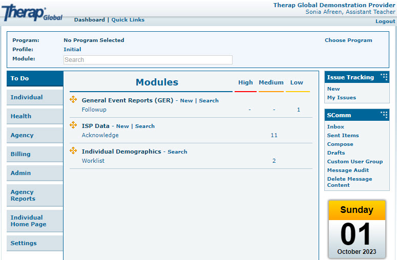Open SComm Sent Items

coord(343,136)
